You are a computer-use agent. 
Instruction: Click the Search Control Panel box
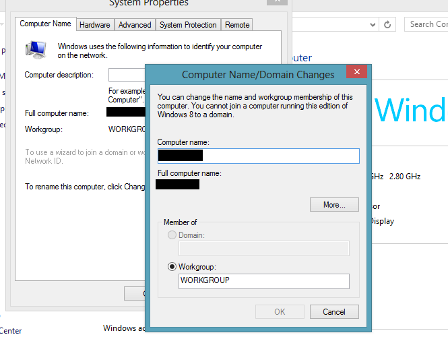coord(426,24)
